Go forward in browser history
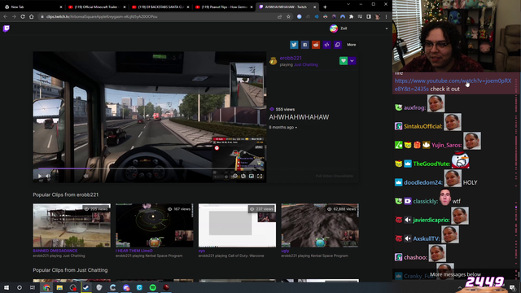The image size is (521, 293). (x=14, y=16)
